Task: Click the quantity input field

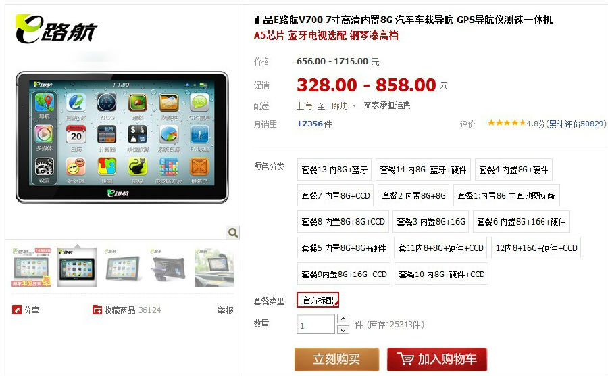Action: (x=315, y=324)
